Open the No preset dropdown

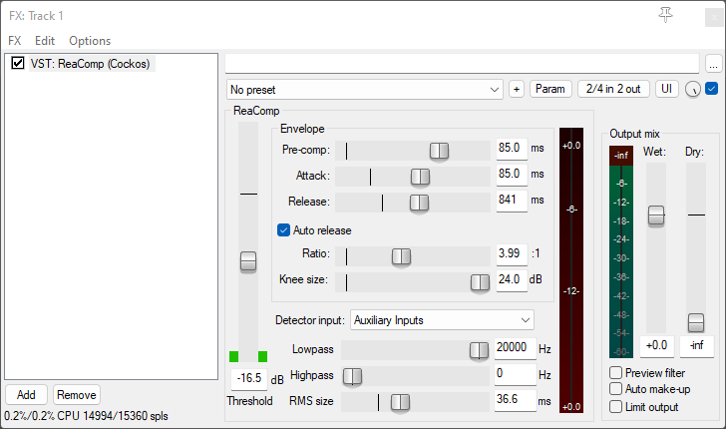[x=365, y=90]
